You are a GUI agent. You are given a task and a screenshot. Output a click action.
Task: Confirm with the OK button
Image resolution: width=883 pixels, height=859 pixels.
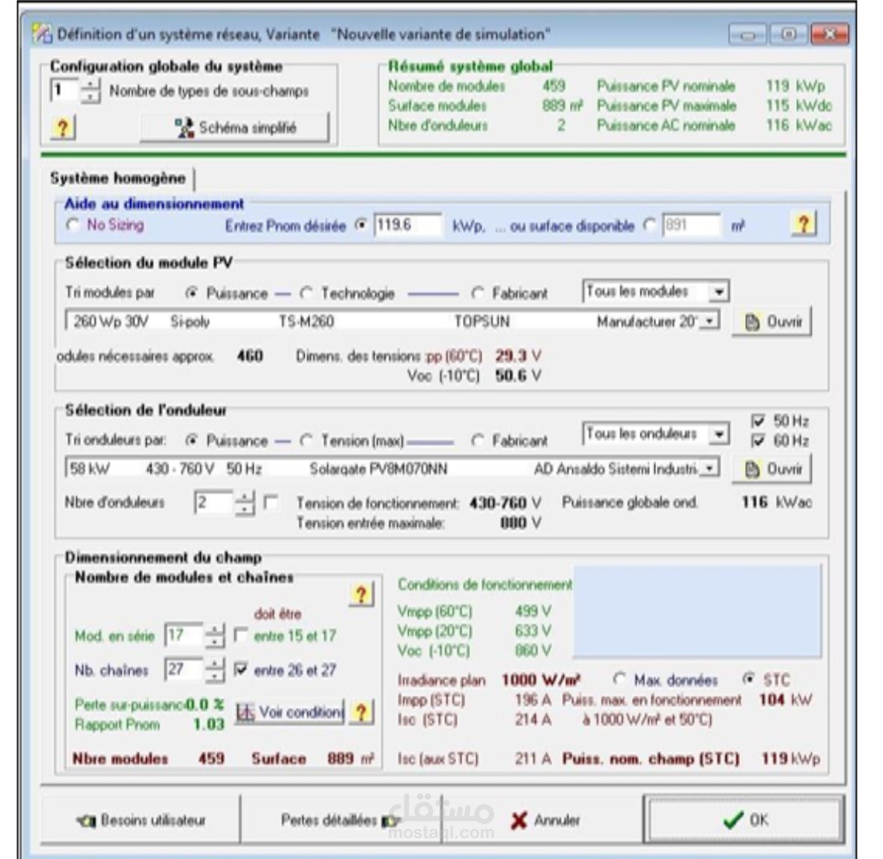(744, 820)
